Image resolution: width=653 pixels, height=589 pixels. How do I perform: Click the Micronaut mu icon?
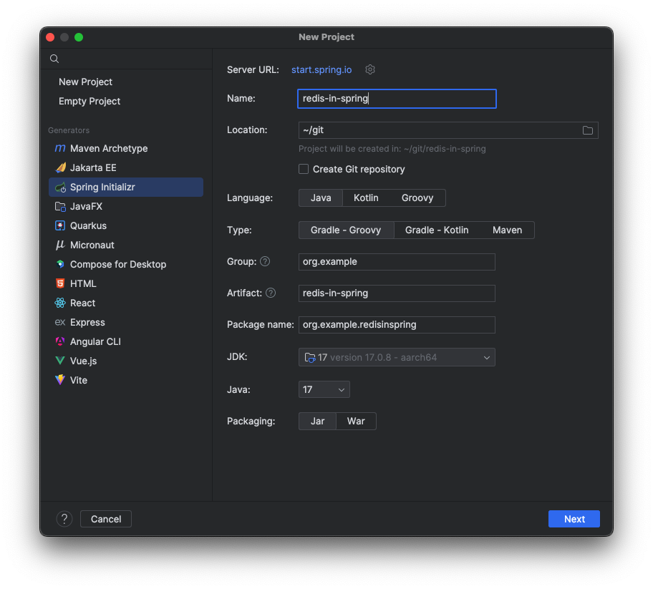pyautogui.click(x=60, y=245)
